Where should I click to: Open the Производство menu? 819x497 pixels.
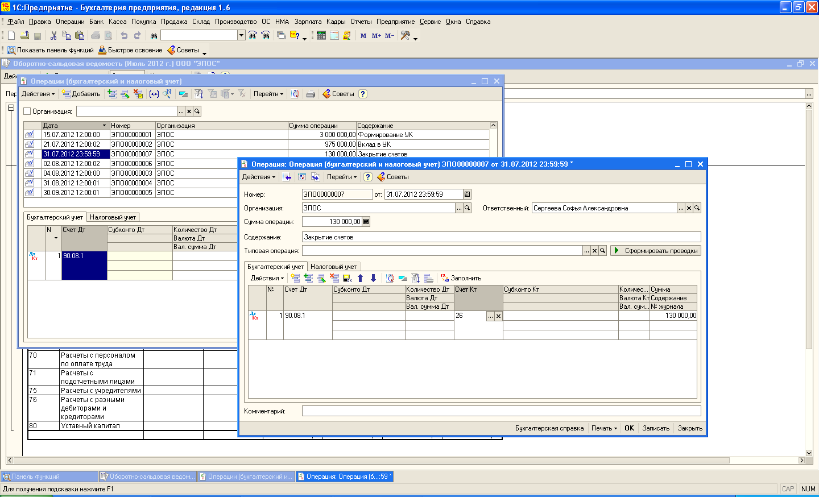[x=235, y=22]
